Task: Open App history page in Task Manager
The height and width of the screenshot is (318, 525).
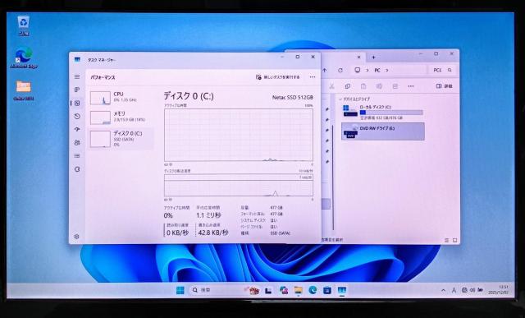Action: point(77,116)
